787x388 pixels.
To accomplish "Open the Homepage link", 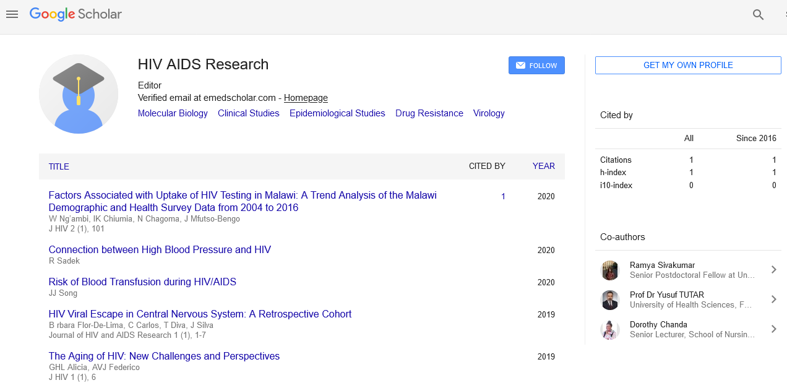I will click(306, 98).
